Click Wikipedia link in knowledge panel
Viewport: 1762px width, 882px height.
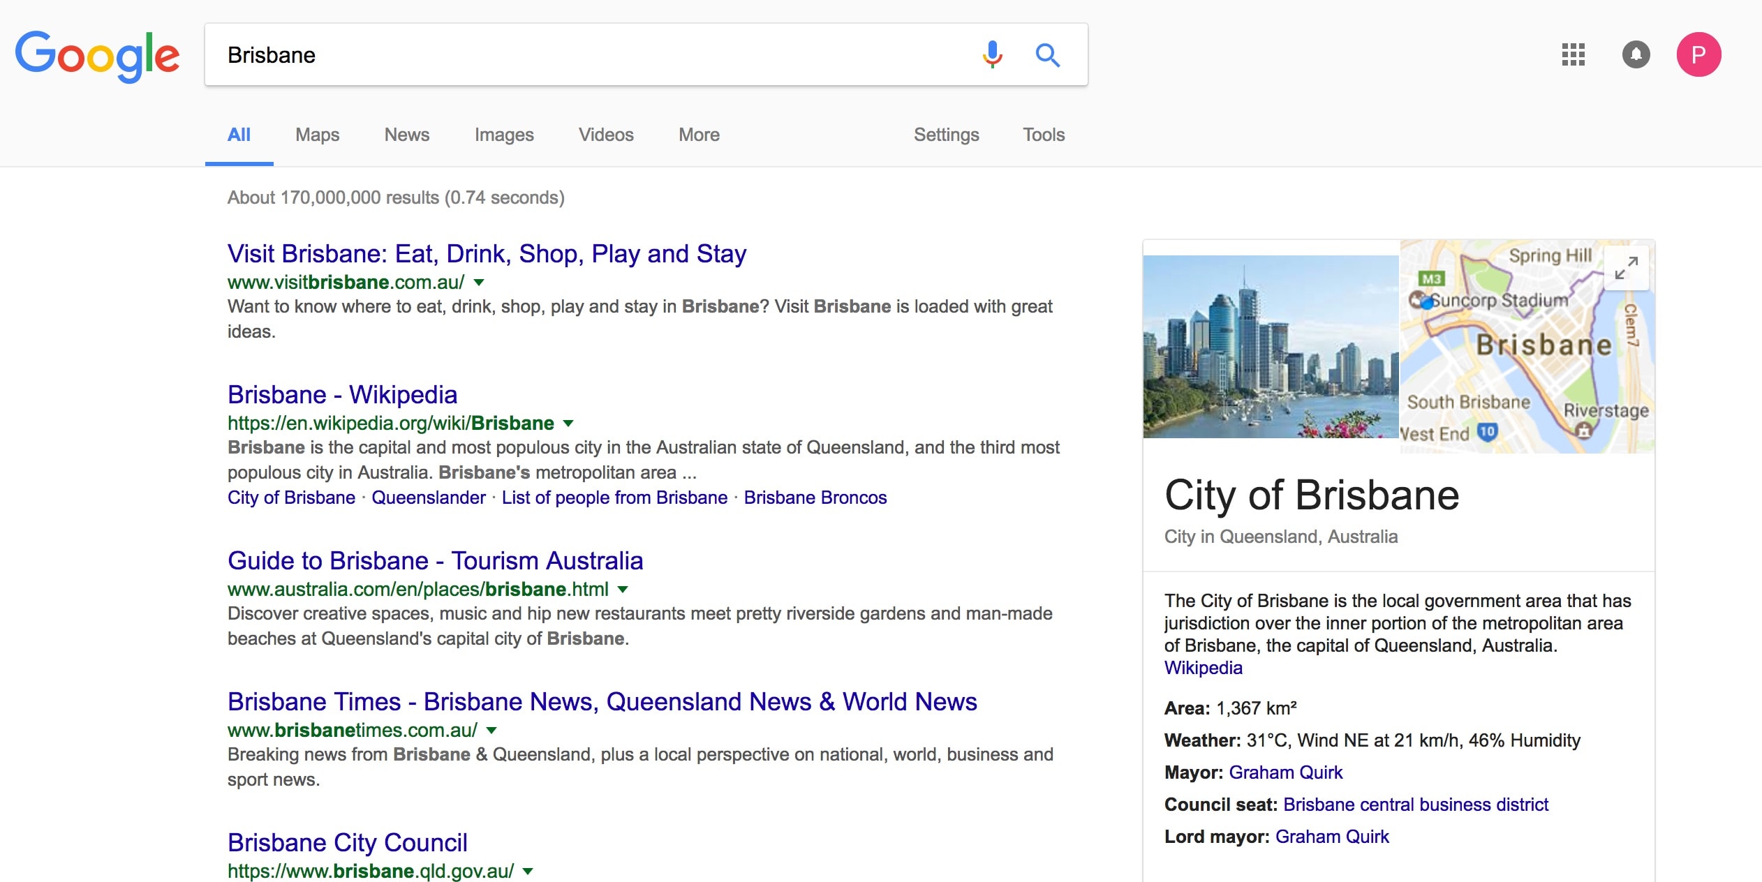click(x=1203, y=668)
